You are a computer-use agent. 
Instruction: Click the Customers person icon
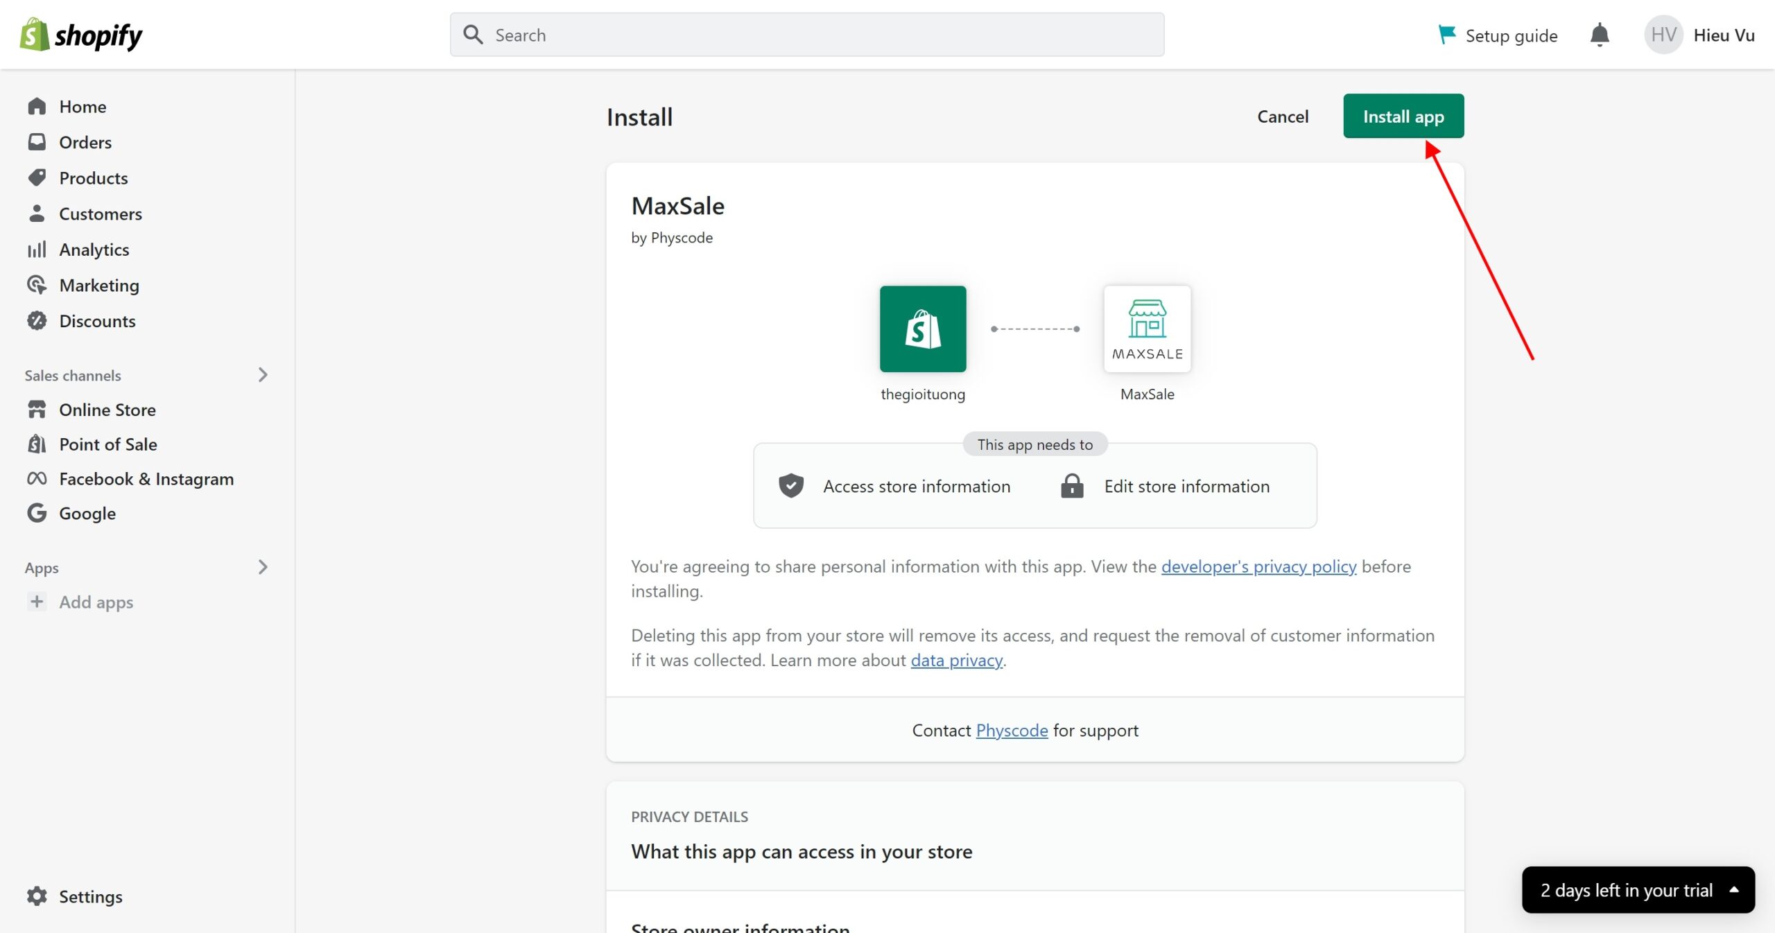[x=37, y=213]
